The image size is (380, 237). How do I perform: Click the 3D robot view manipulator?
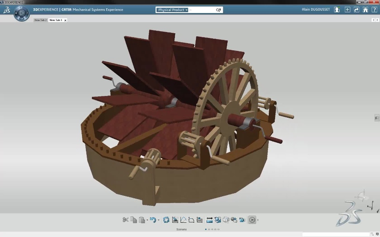pyautogui.click(x=361, y=196)
